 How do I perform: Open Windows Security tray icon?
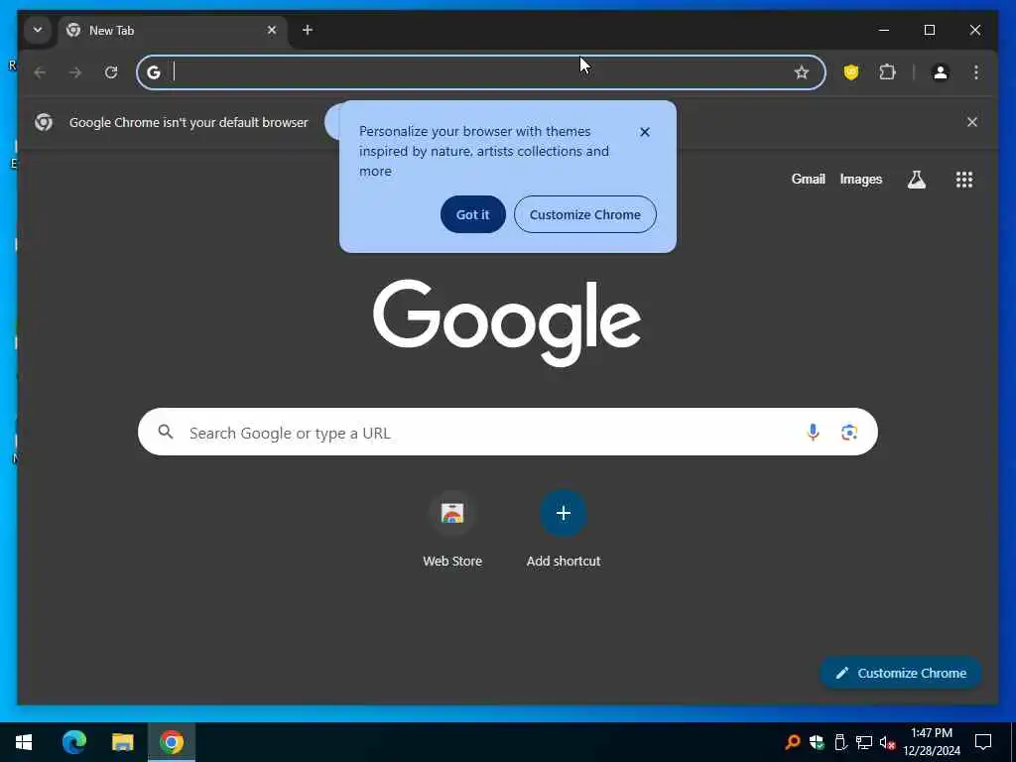click(x=818, y=742)
